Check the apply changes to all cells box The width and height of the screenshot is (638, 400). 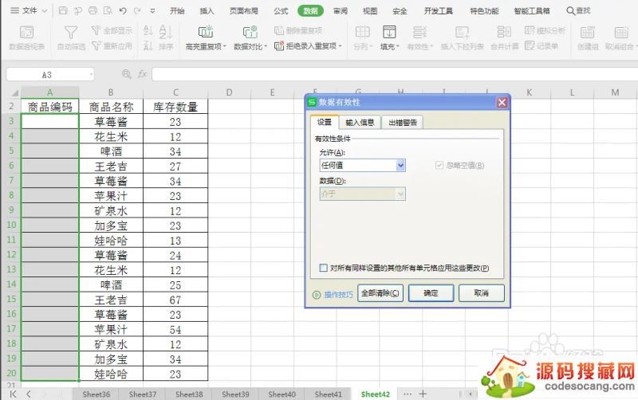coord(323,269)
